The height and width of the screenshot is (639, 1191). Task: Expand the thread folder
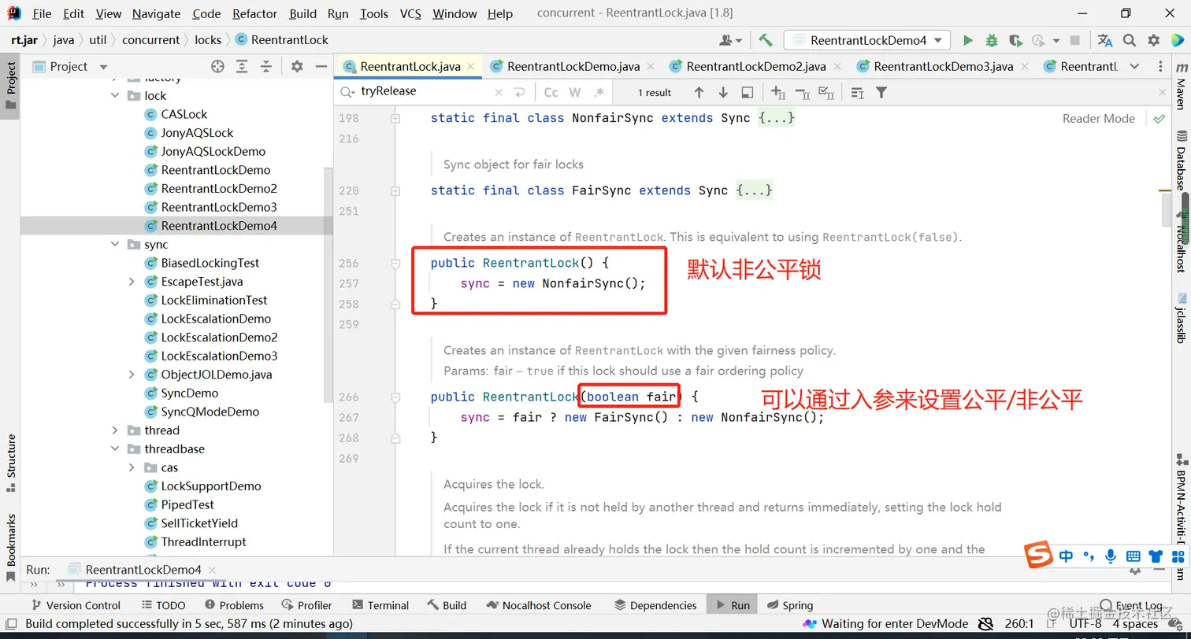115,430
